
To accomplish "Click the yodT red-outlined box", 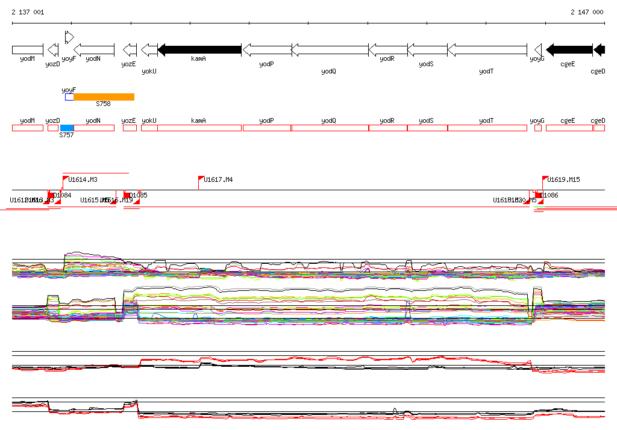I will [487, 128].
